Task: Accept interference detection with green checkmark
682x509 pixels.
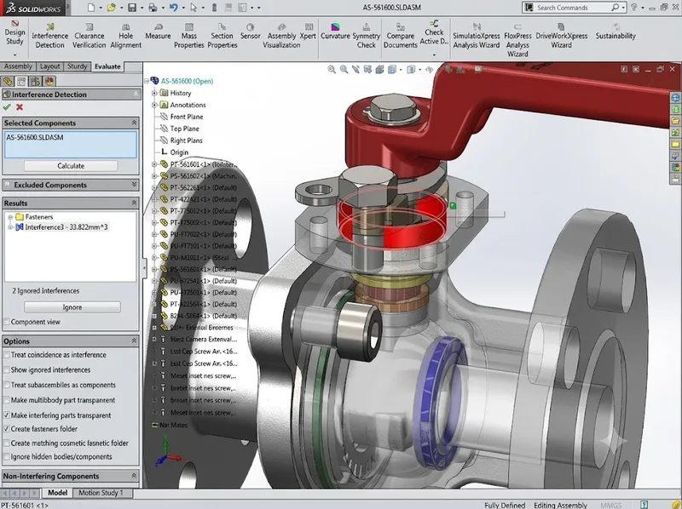Action: 7,107
